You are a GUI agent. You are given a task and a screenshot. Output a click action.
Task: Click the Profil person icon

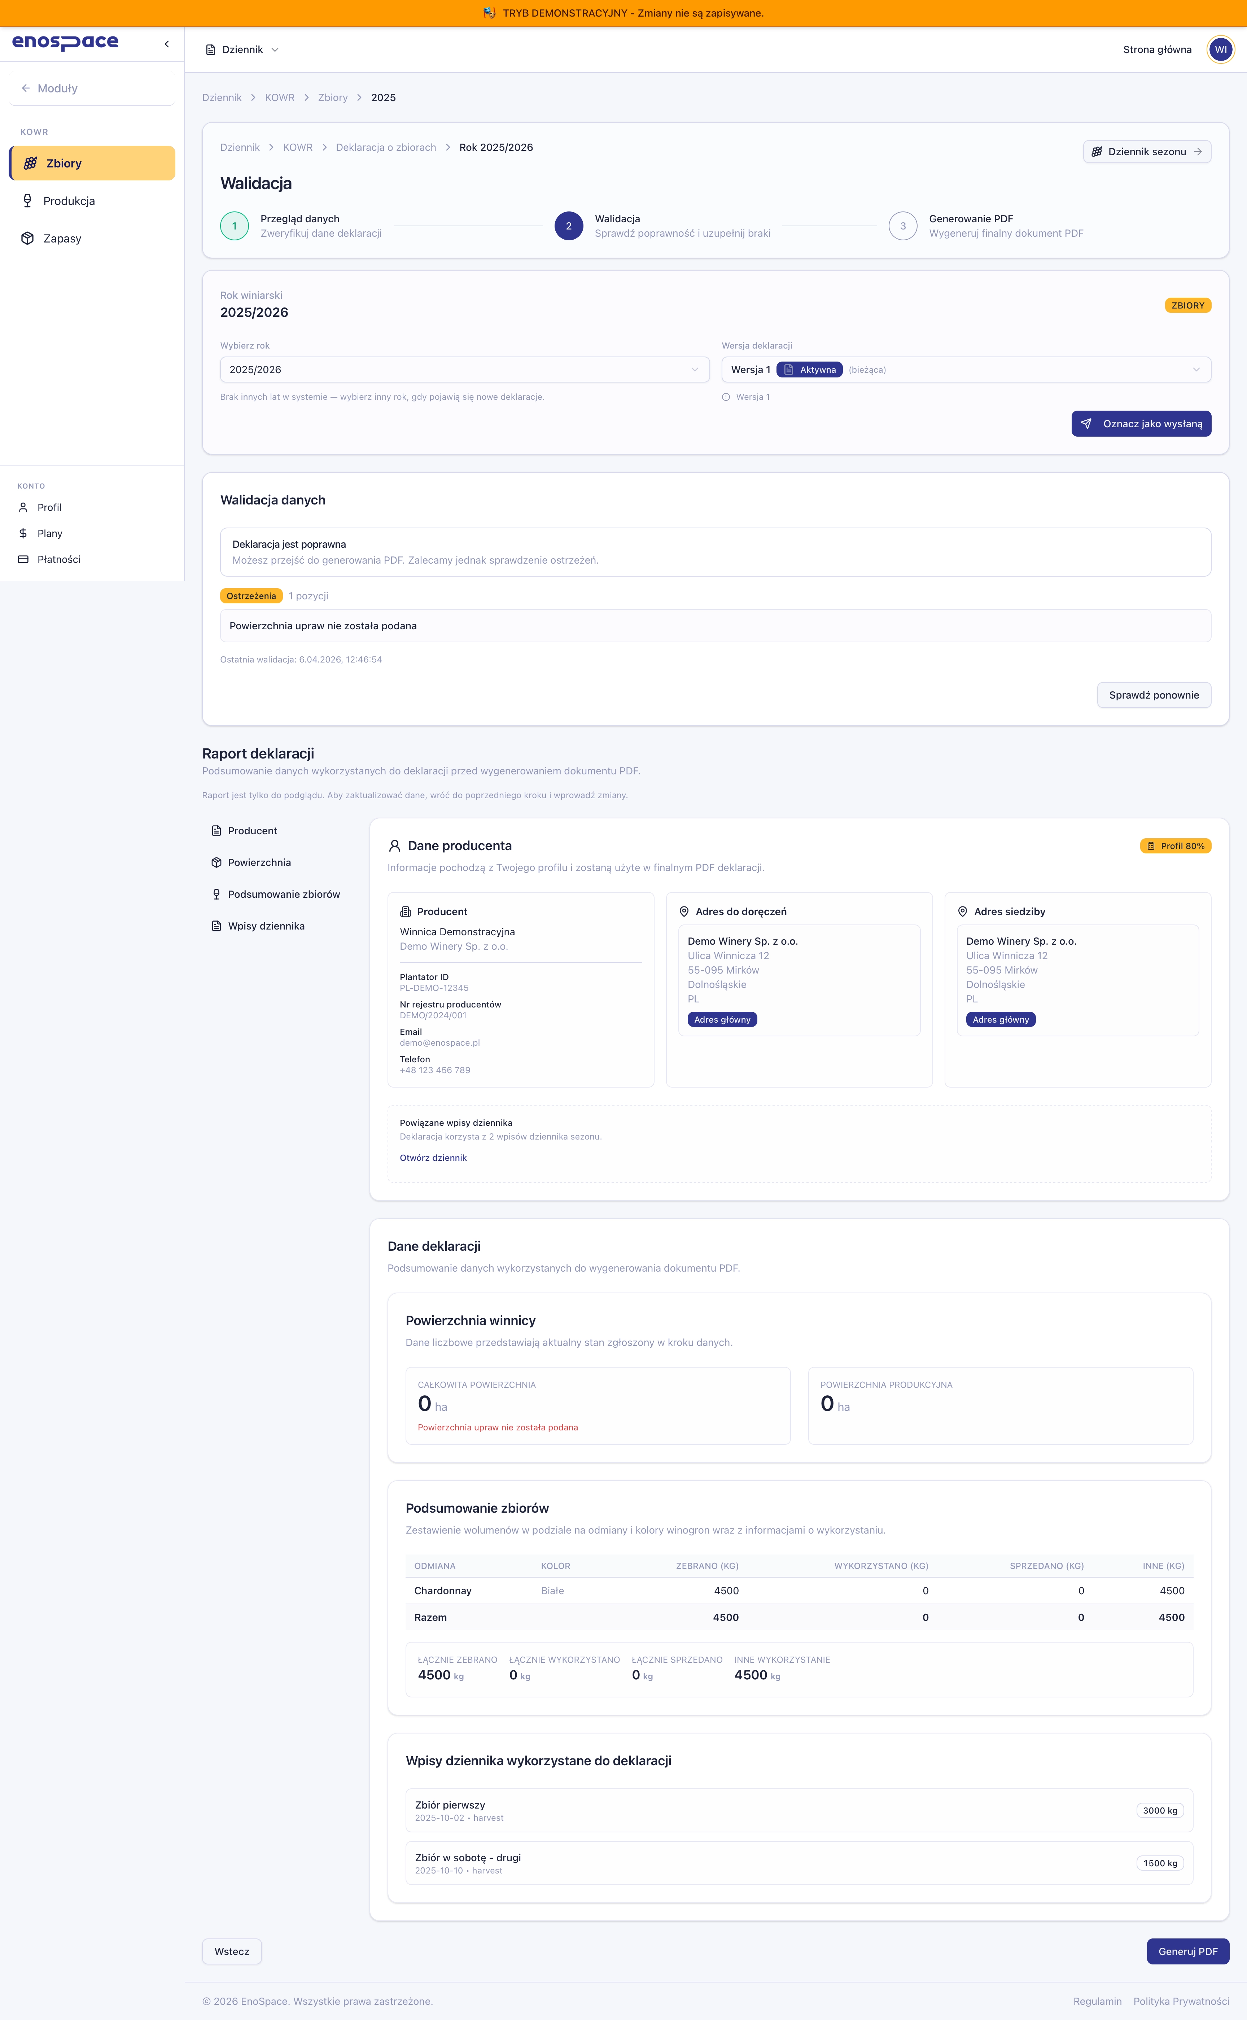coord(23,507)
